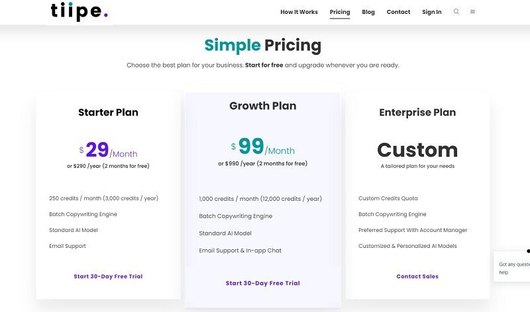Start Starter Plan 30-day free trial
530x312 pixels.
click(x=108, y=276)
